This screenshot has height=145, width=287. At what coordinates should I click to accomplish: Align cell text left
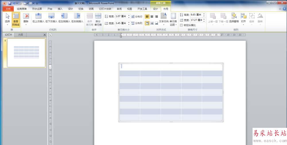click(147, 17)
